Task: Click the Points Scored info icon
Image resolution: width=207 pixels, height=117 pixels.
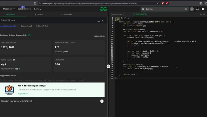Action: coord(14,60)
